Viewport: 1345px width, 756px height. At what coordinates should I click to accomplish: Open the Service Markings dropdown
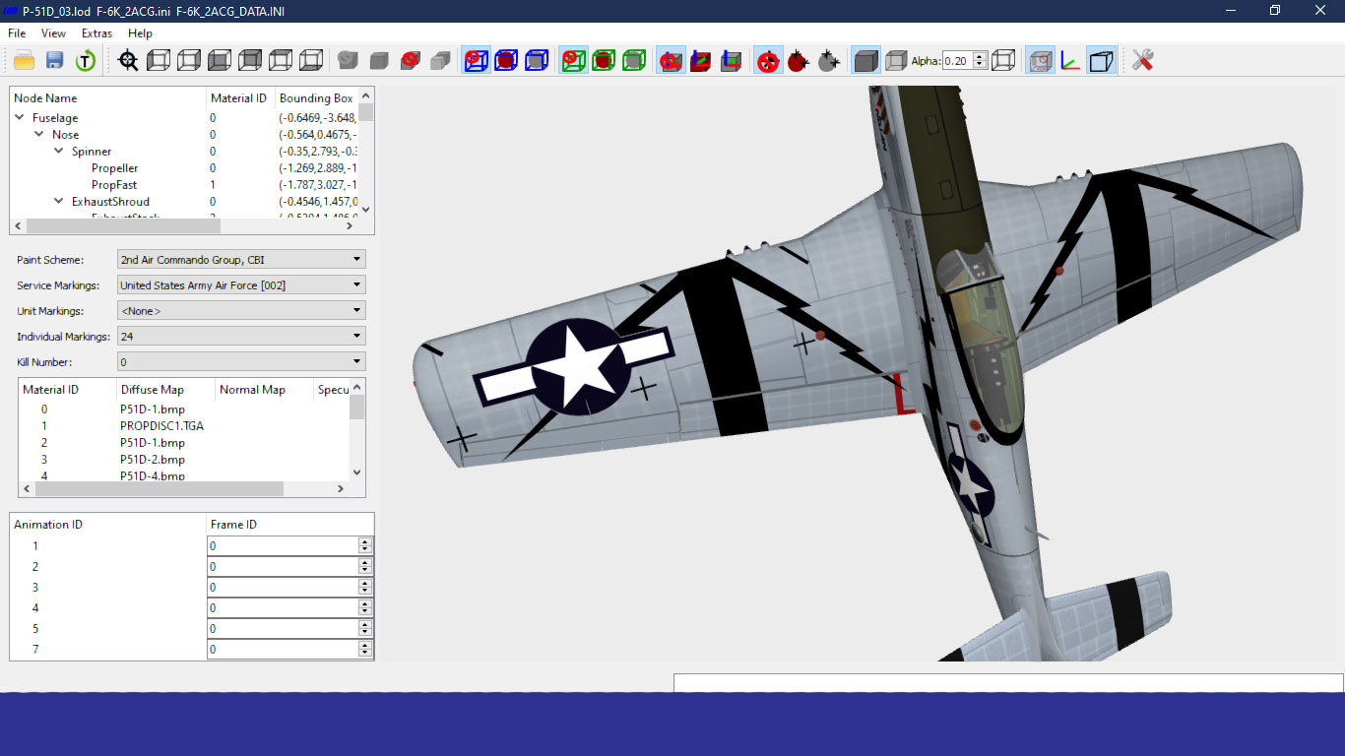241,285
